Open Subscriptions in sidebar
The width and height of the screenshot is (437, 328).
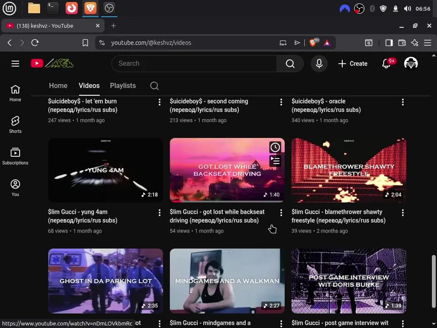15,156
